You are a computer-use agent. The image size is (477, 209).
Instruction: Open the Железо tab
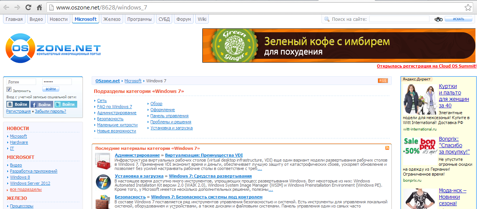[x=112, y=19]
